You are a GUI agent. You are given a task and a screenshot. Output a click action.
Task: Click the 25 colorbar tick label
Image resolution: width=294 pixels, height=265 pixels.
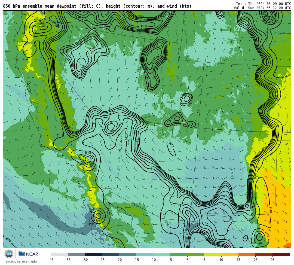pyautogui.click(x=272, y=260)
